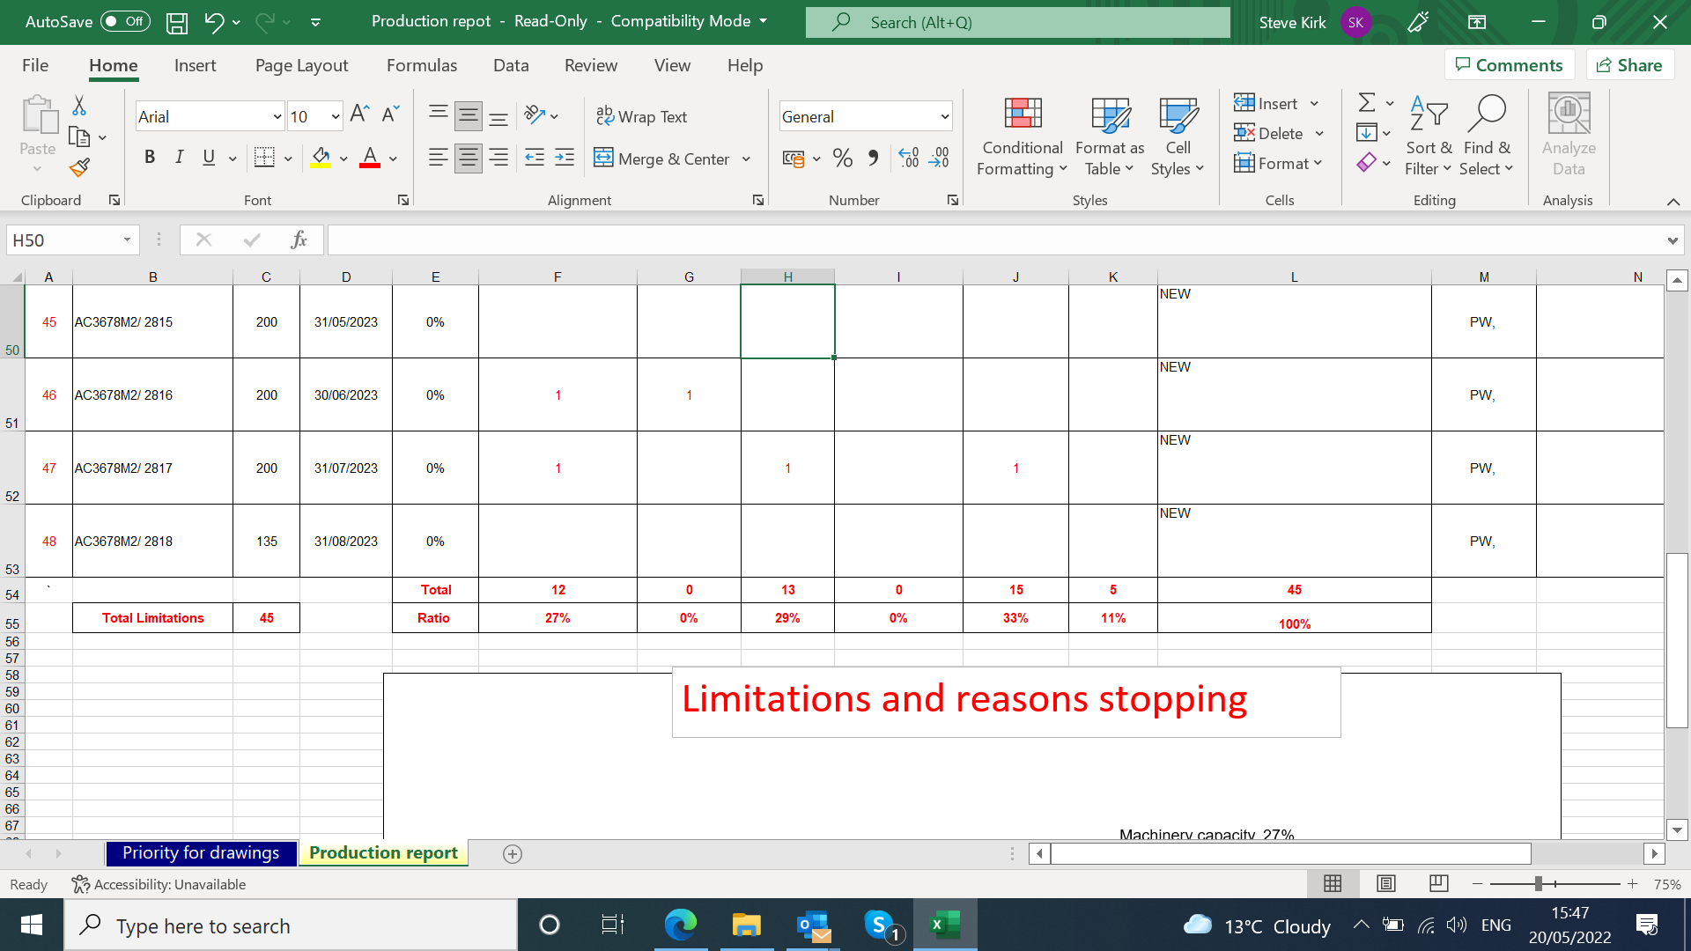Expand the General number format dropdown

pos(944,116)
